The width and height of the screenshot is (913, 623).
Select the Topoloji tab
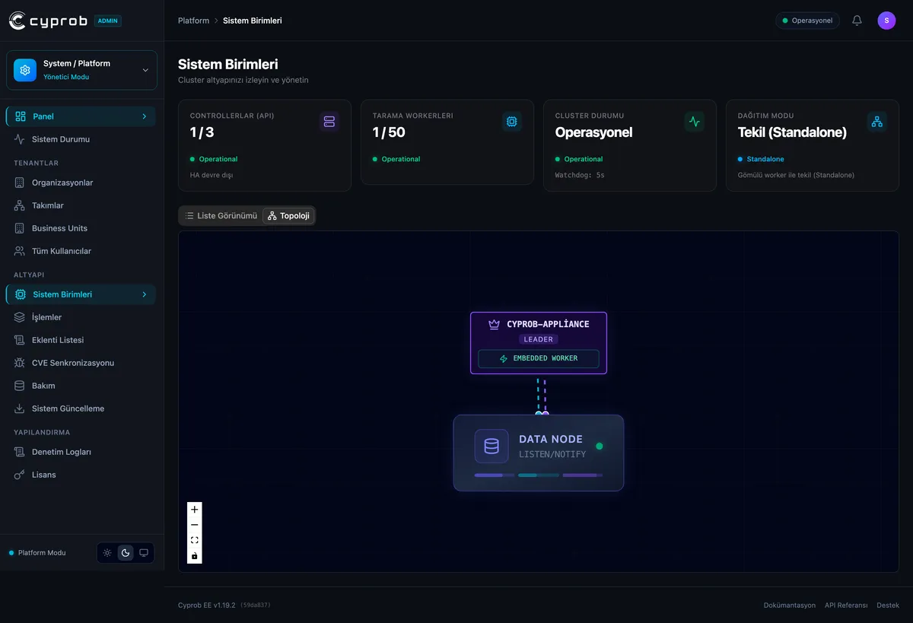coord(288,216)
